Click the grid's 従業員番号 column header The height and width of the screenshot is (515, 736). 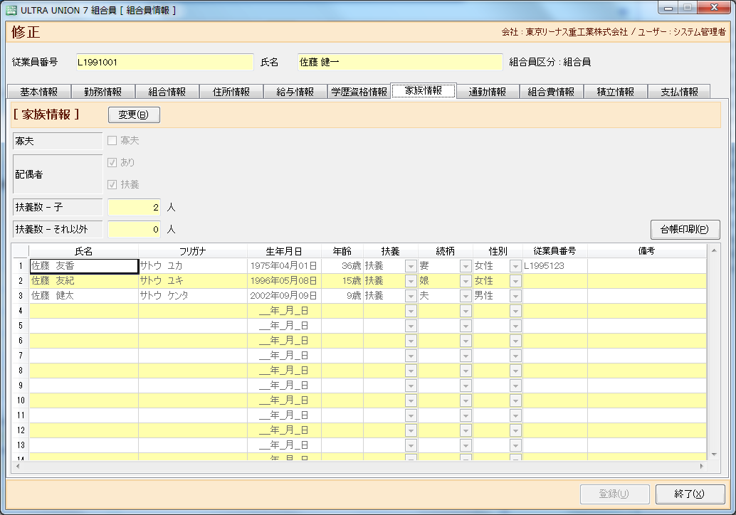click(x=554, y=251)
